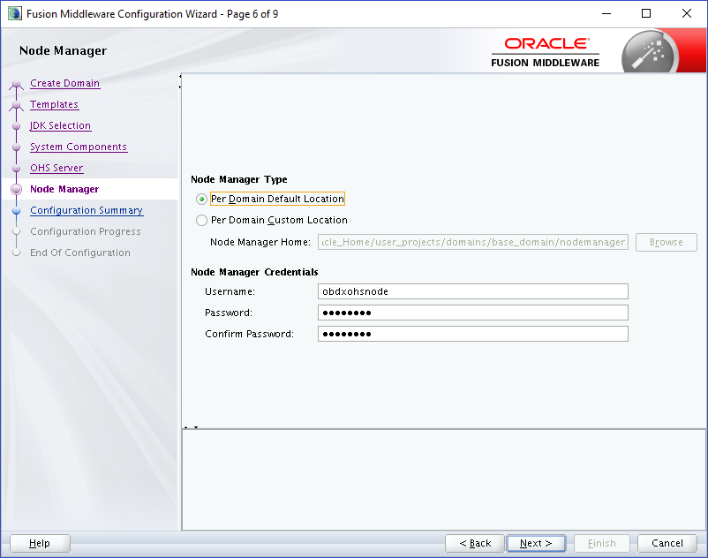
Task: Maximize the wizard window
Action: click(646, 13)
